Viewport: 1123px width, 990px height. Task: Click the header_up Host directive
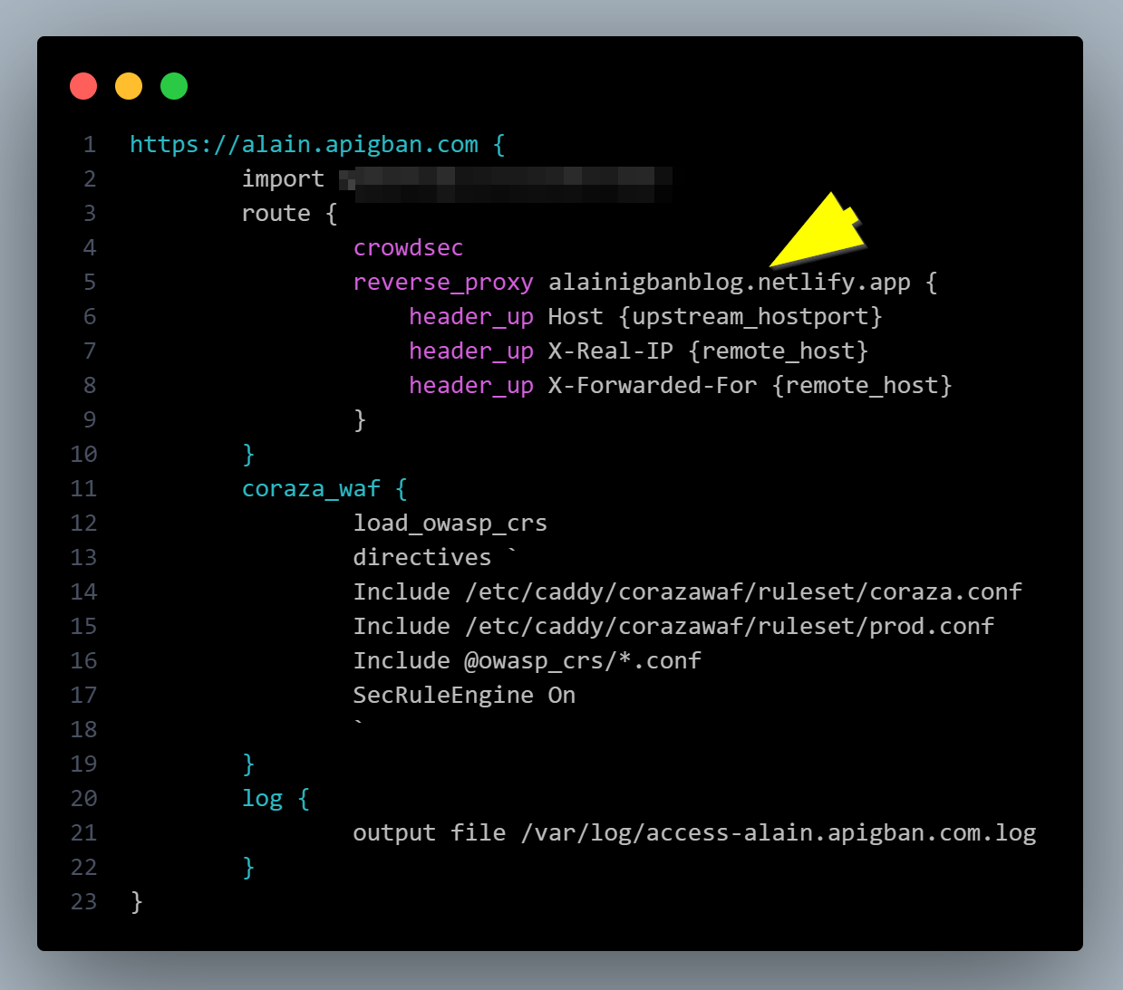[508, 316]
